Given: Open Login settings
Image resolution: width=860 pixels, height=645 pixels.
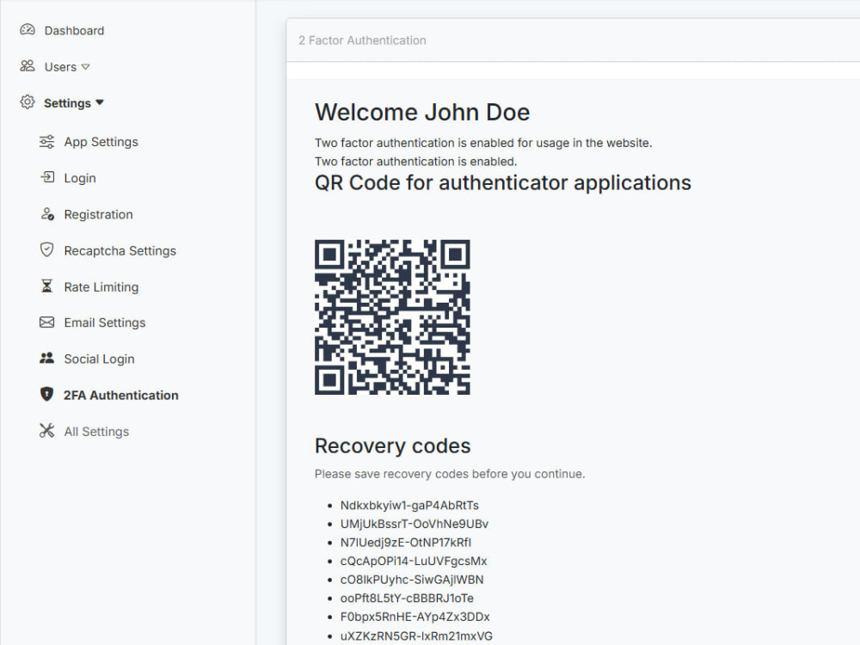Looking at the screenshot, I should pyautogui.click(x=80, y=178).
